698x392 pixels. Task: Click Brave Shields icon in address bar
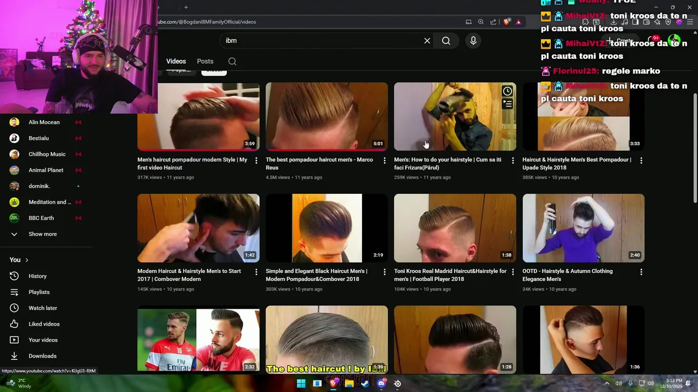click(507, 22)
